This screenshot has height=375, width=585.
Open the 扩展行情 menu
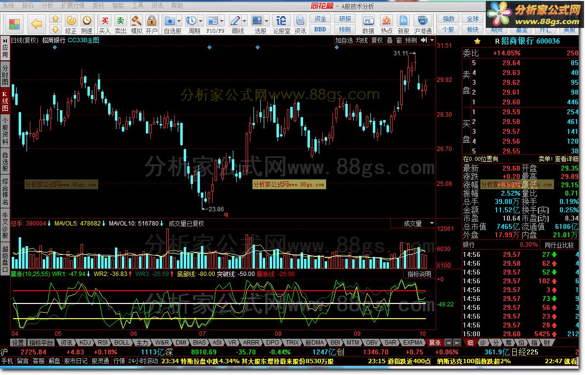click(73, 5)
